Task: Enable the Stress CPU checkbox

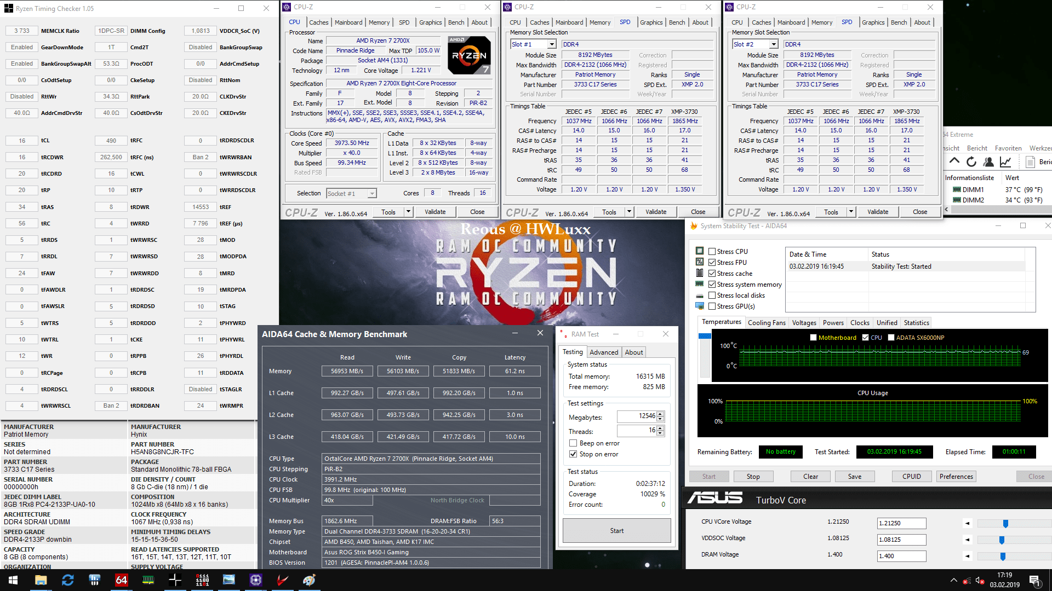Action: pos(712,252)
